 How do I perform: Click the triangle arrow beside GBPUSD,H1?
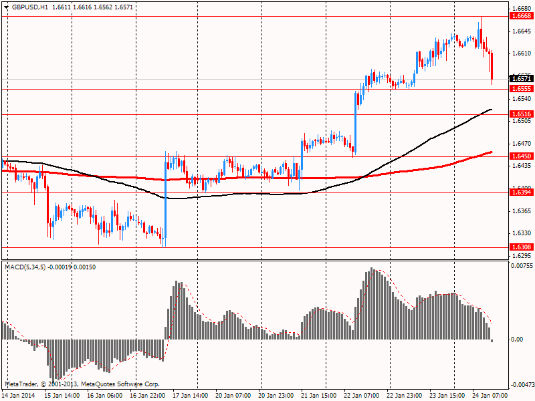(x=6, y=7)
